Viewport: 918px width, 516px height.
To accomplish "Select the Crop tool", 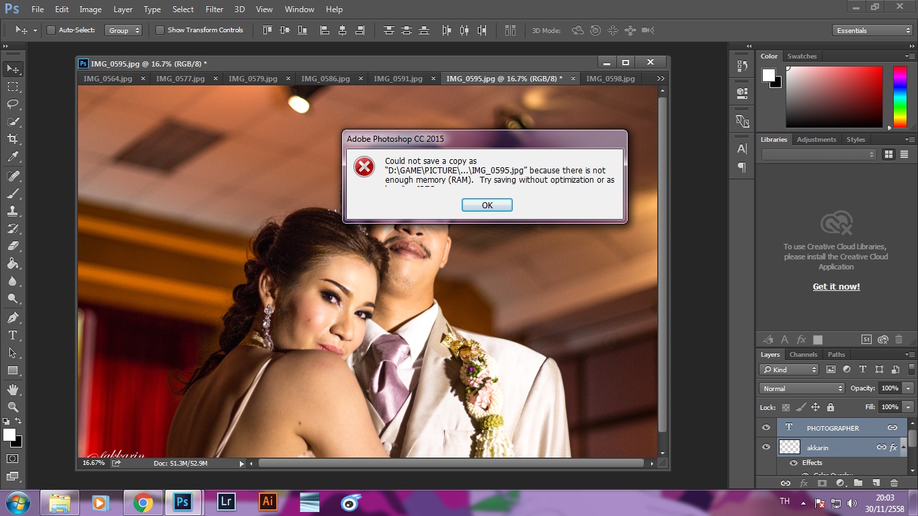I will pos(13,139).
